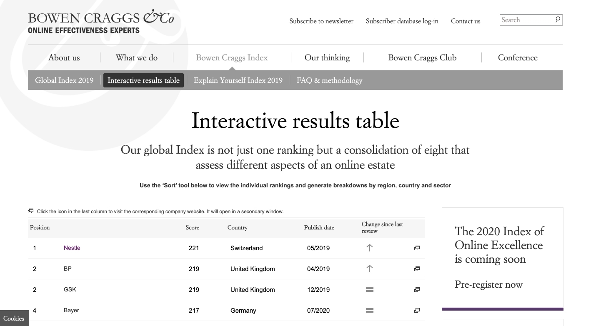
Task: Click Germany in the Country column
Action: (243, 311)
